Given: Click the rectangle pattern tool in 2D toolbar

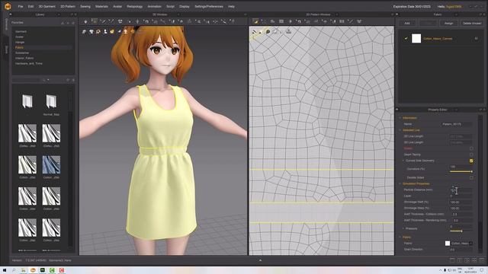Looking at the screenshot, I should point(281,21).
